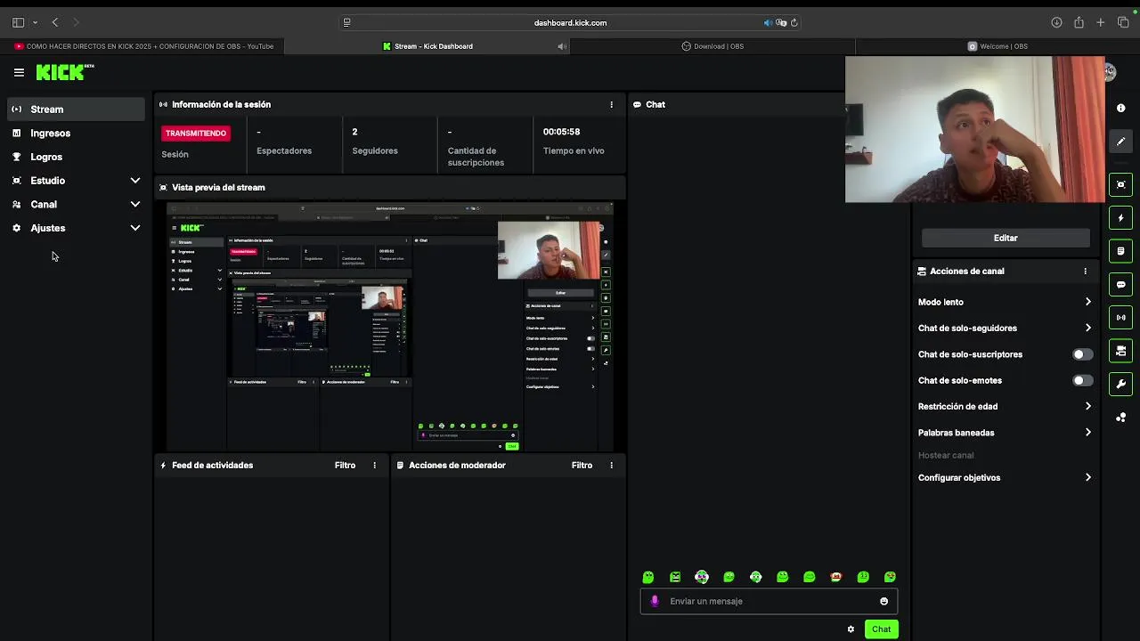
Task: Click the three-dots cluster icon in the right toolbar
Action: click(x=1121, y=418)
